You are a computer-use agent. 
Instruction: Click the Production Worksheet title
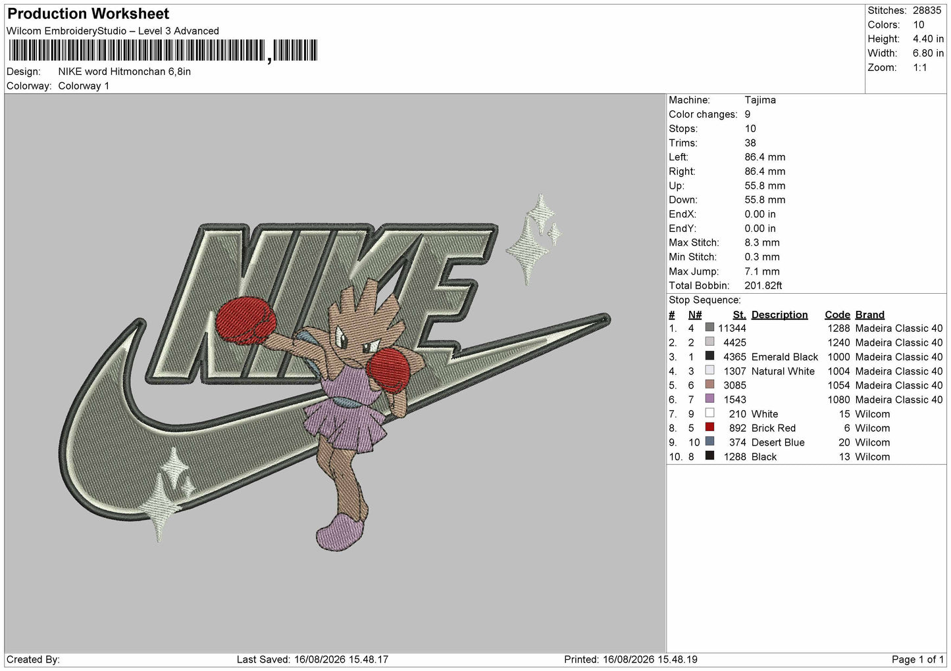tap(88, 13)
